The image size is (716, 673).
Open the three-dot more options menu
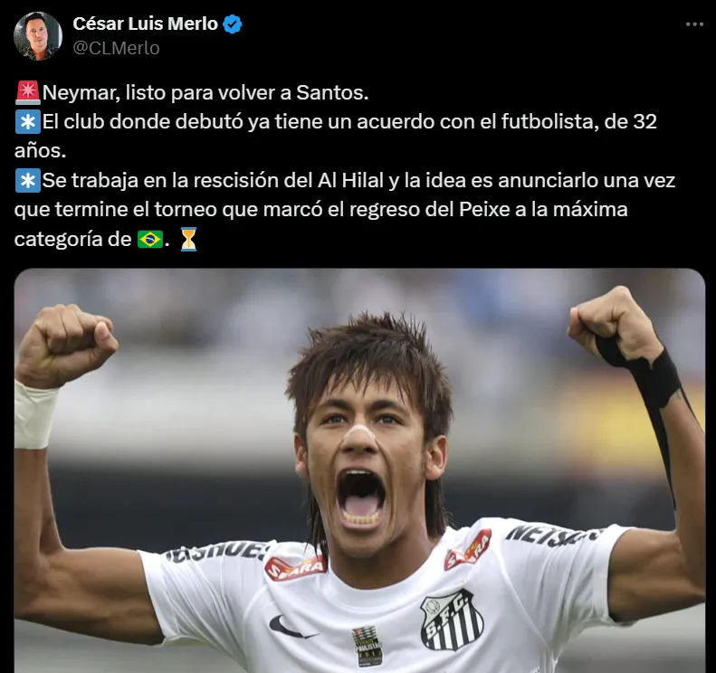coord(694,24)
